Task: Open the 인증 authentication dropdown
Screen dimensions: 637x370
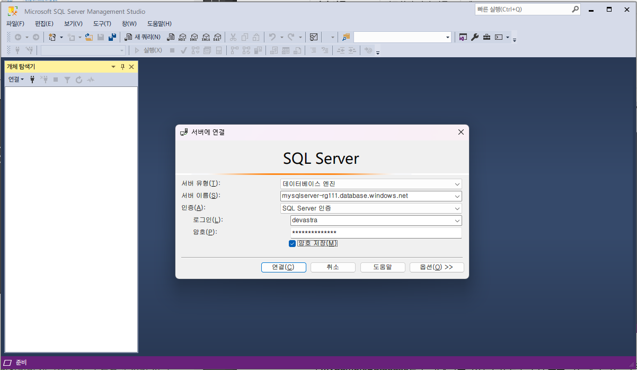Action: 457,208
